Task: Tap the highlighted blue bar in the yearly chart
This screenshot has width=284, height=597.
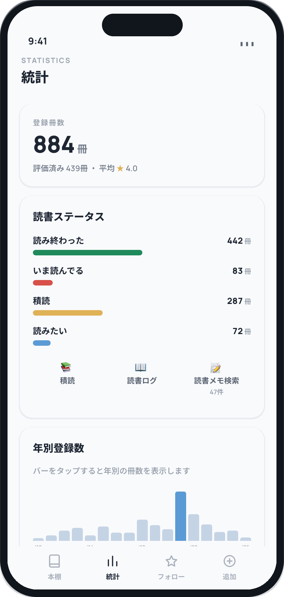Action: 181,516
